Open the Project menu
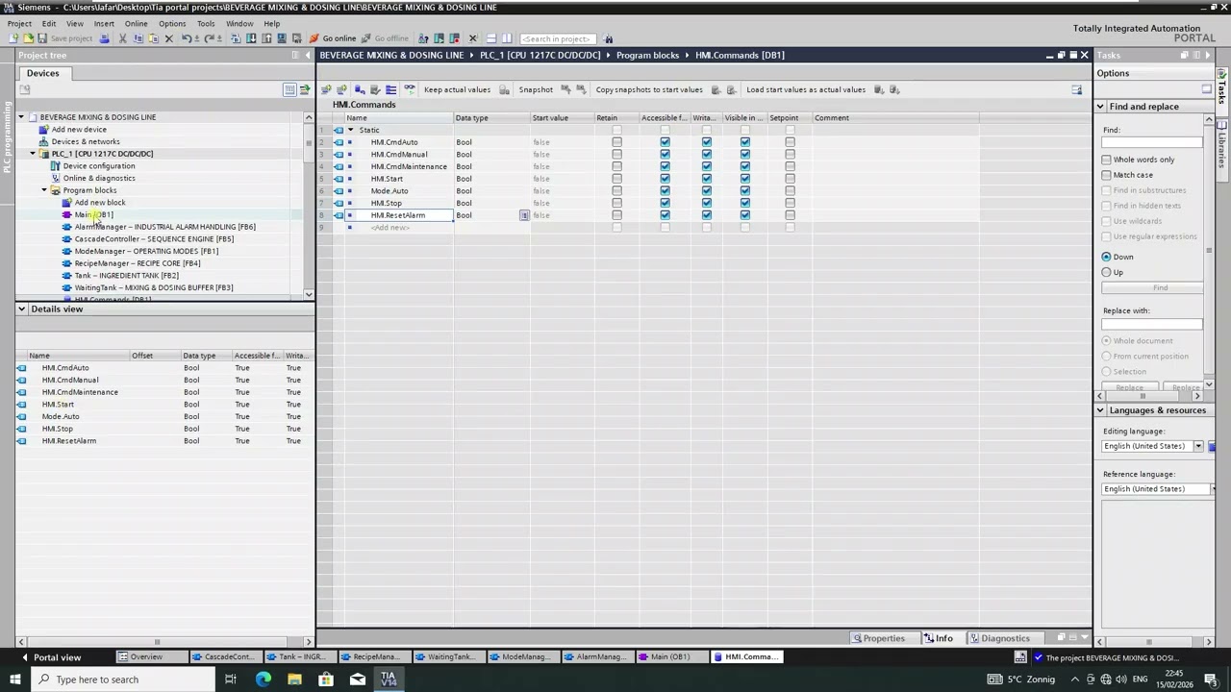The width and height of the screenshot is (1231, 692). 19,23
